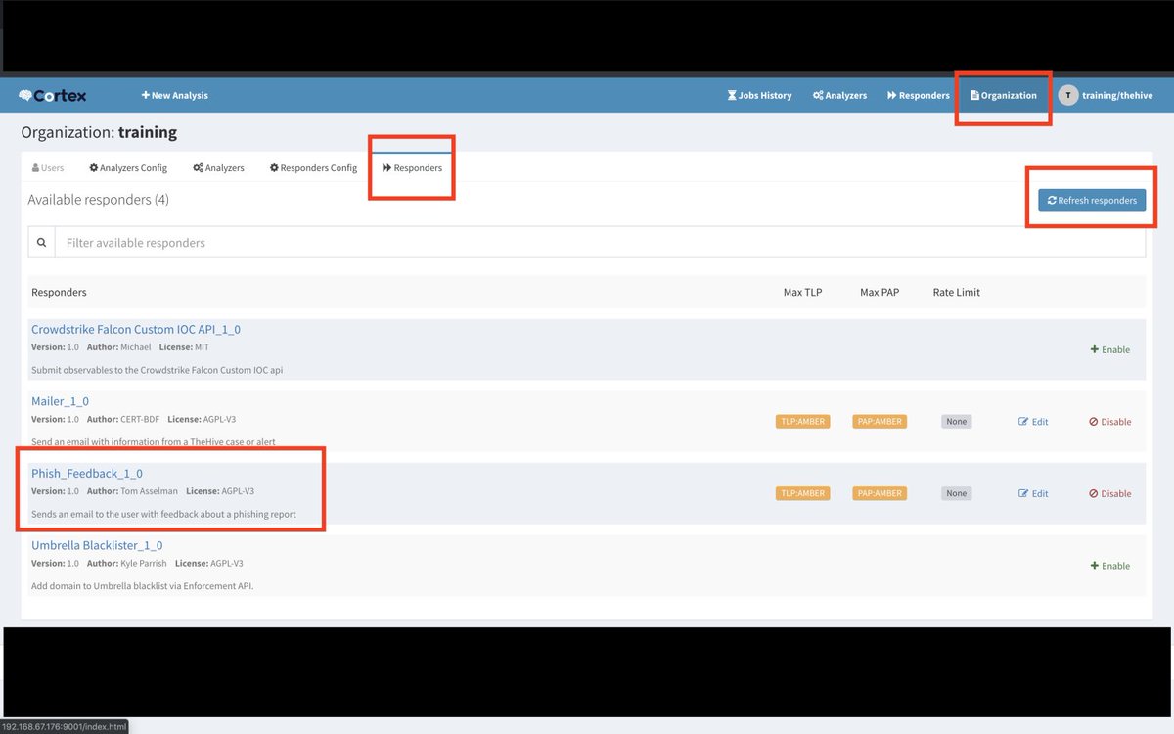Click the user avatar circle

(1067, 95)
